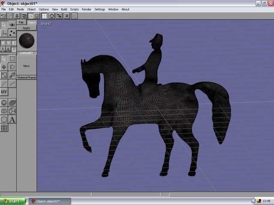
Task: Open the Render menu
Action: pyautogui.click(x=86, y=9)
